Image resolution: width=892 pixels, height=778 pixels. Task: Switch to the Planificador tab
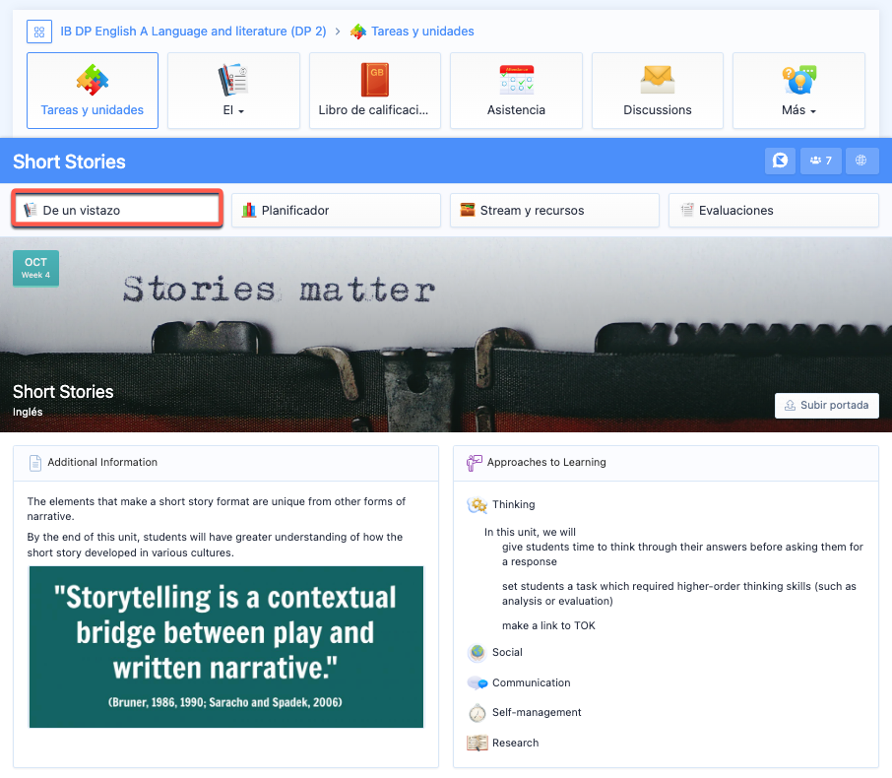point(336,210)
